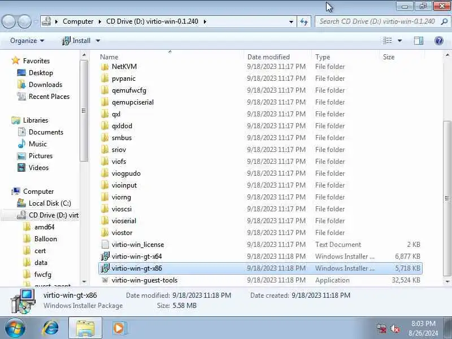Screen dimensions: 452x339
Task: Open the Videos library
Action: point(38,167)
